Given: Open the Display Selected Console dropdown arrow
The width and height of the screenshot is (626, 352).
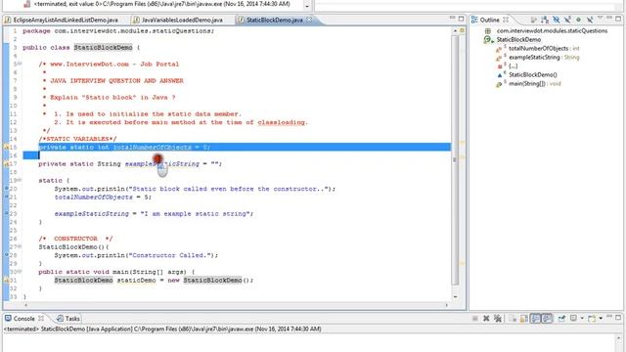Looking at the screenshot, I should [x=582, y=318].
